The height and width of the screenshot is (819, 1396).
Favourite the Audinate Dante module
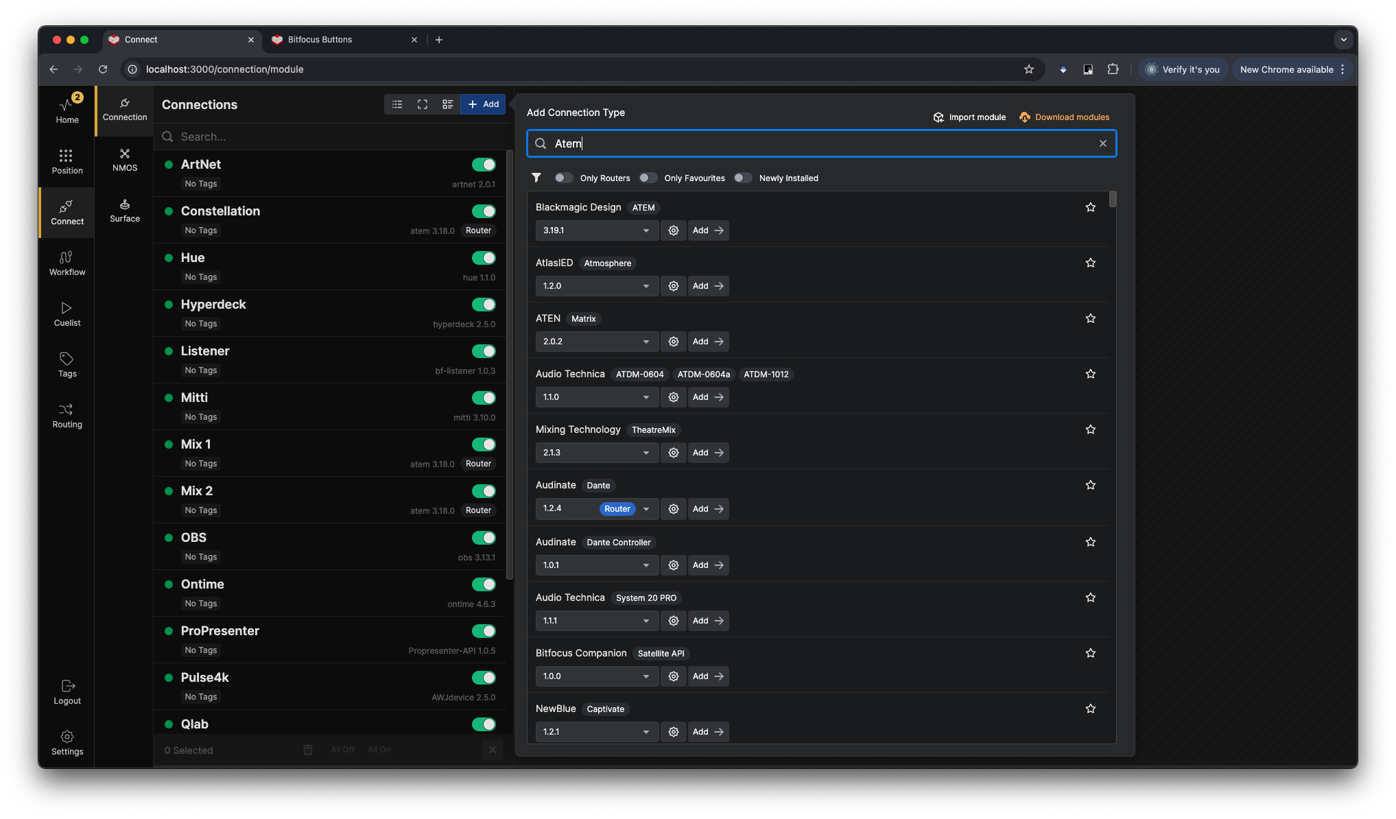(x=1091, y=485)
